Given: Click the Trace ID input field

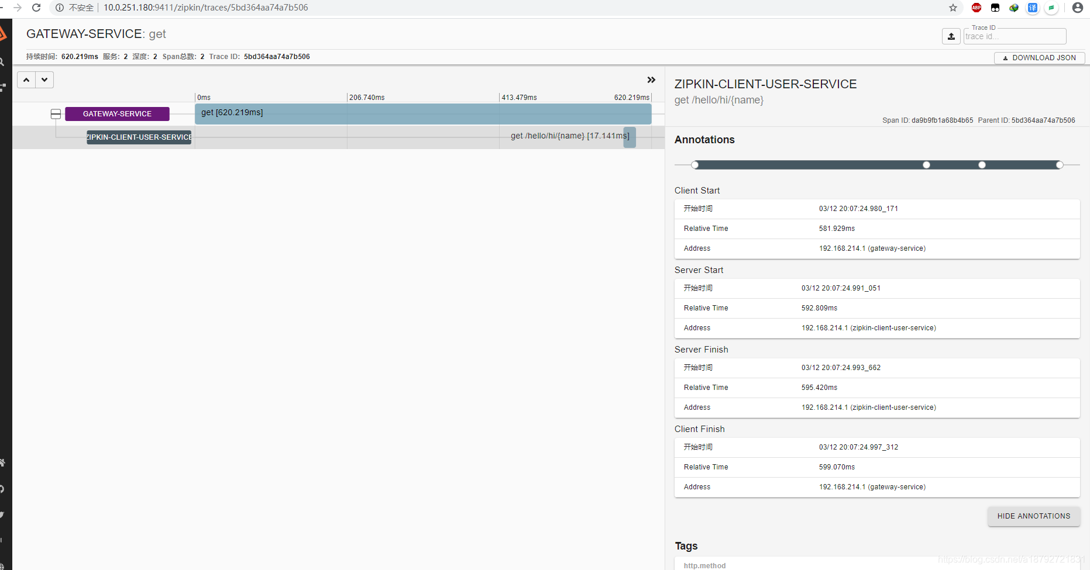Looking at the screenshot, I should tap(1015, 36).
